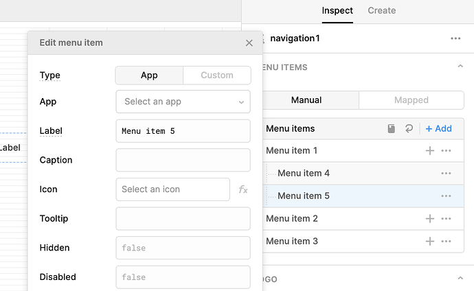Viewport: 474px width, 291px height.
Task: Switch to the Create tab
Action: click(x=381, y=10)
